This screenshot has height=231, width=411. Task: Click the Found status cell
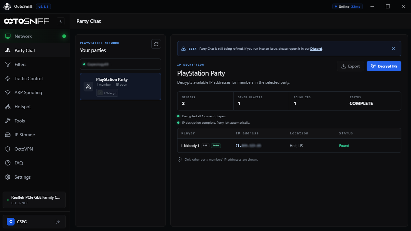point(344,146)
